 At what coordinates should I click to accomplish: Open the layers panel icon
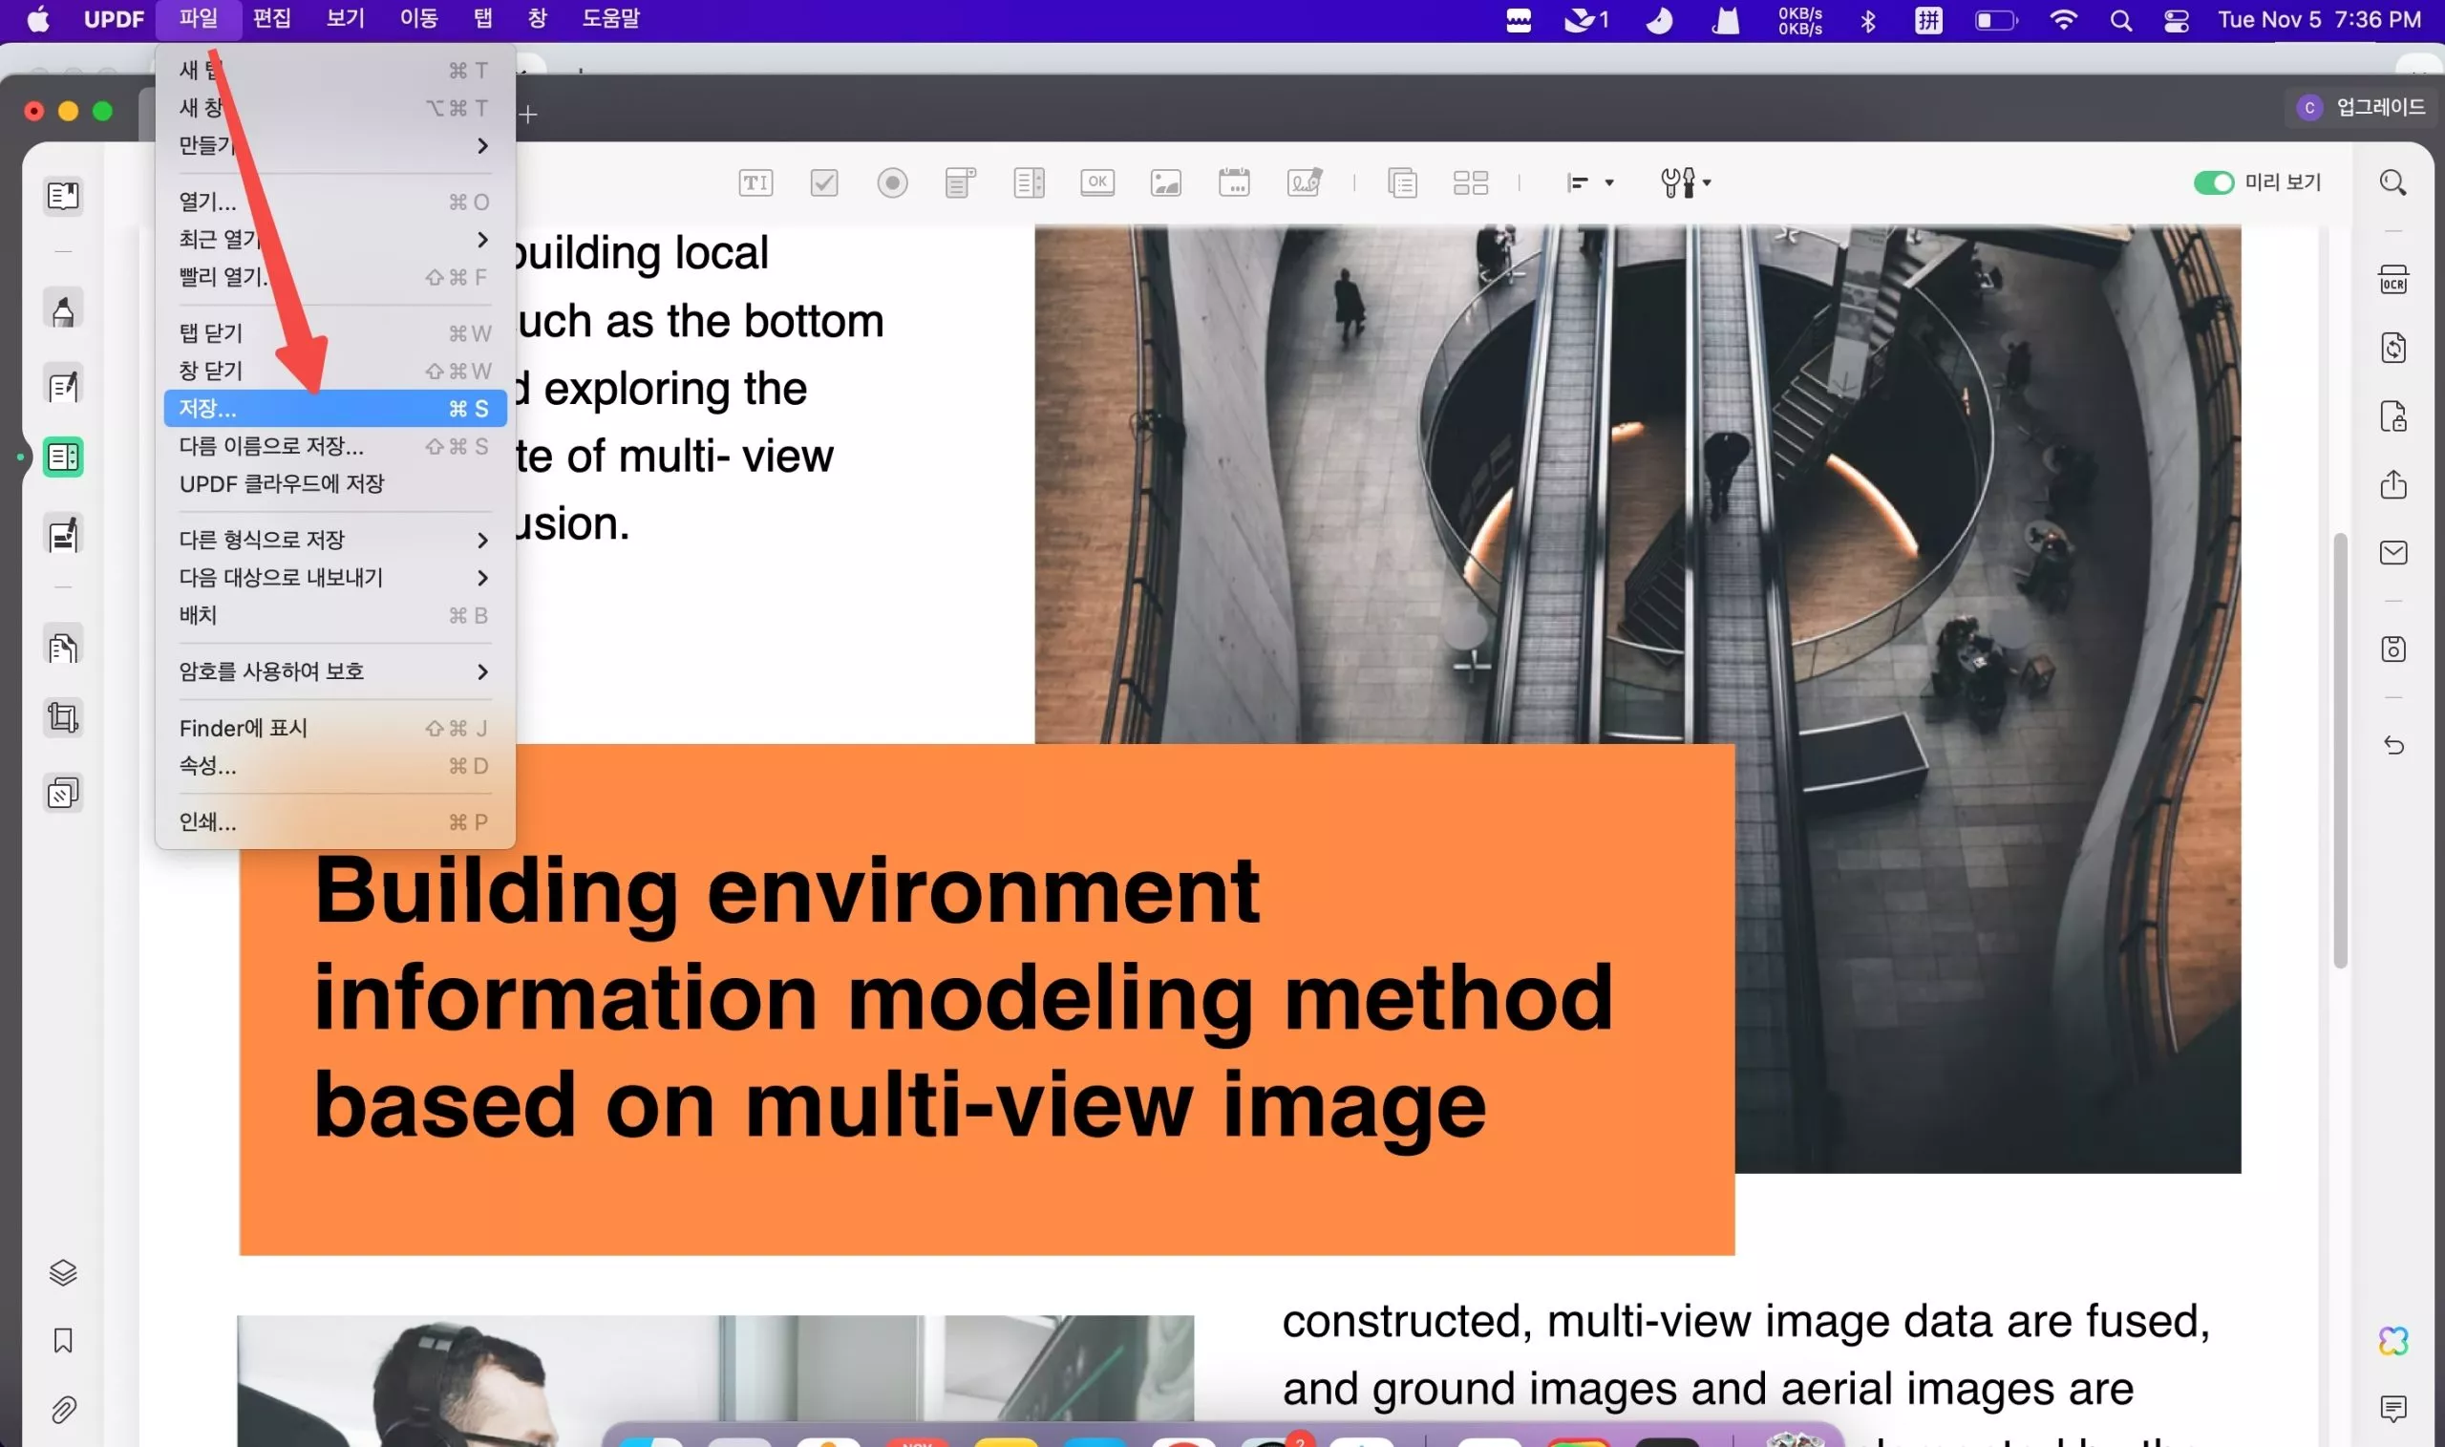[63, 1273]
